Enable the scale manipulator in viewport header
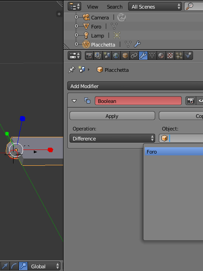Image resolution: width=203 pixels, height=271 pixels. [x=23, y=266]
